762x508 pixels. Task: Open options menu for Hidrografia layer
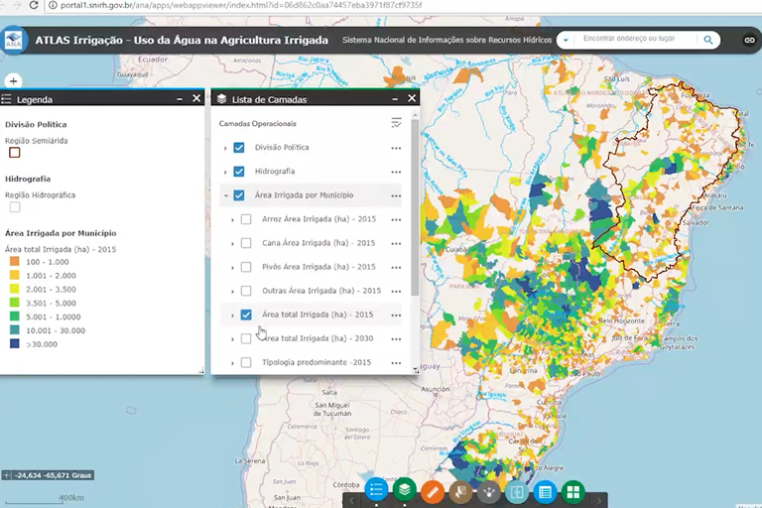[396, 172]
